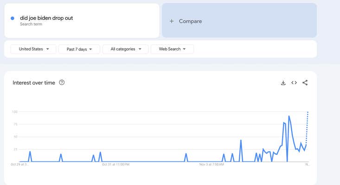The height and width of the screenshot is (185, 340).
Task: Click the Compare text label
Action: point(190,21)
